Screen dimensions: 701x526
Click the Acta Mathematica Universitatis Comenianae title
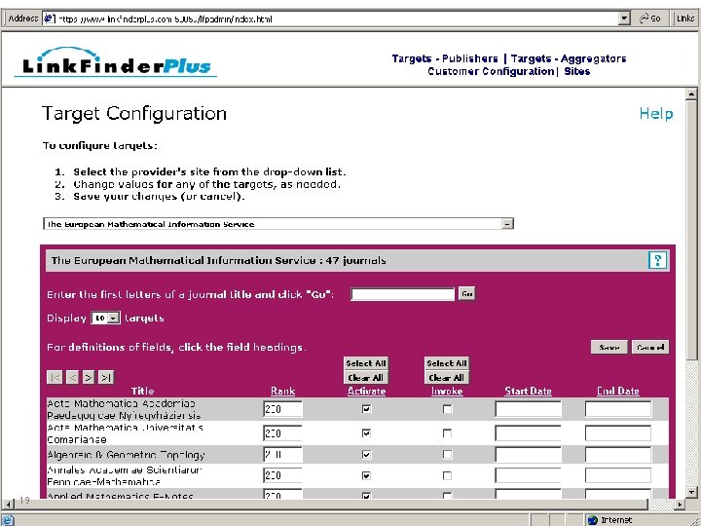coord(126,433)
